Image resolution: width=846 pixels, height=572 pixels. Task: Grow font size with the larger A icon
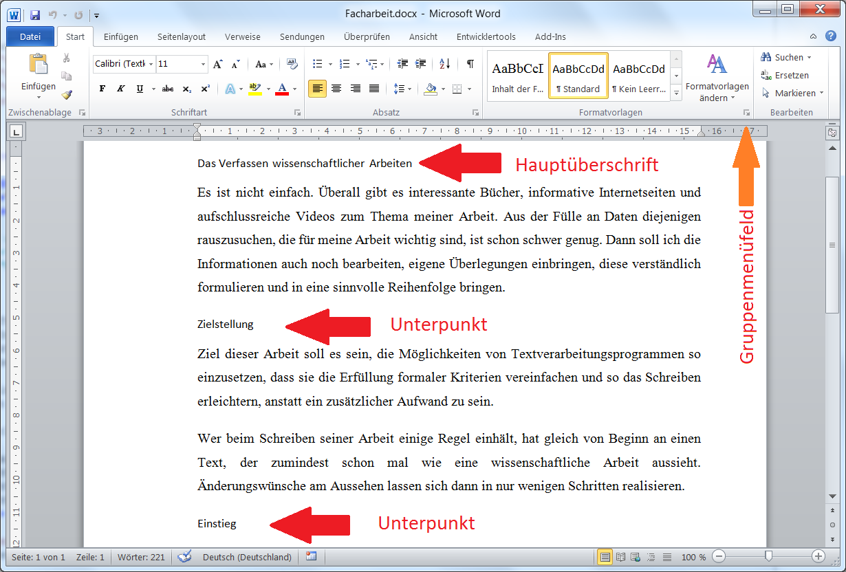tap(217, 64)
